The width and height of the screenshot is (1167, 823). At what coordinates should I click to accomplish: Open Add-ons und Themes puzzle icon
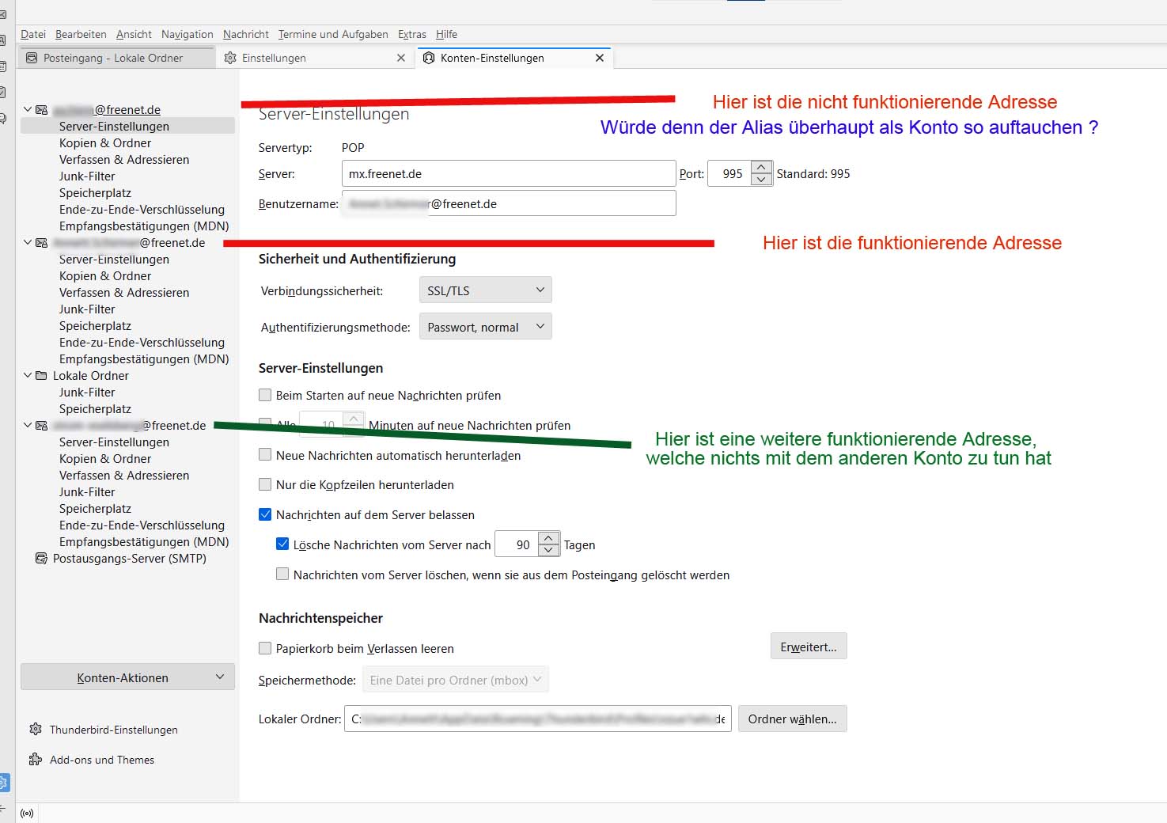click(x=36, y=760)
